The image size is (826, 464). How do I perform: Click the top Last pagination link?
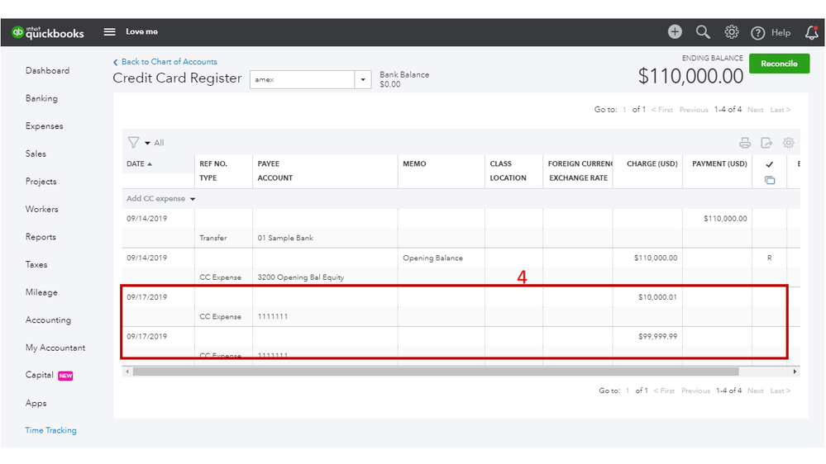[x=781, y=110]
